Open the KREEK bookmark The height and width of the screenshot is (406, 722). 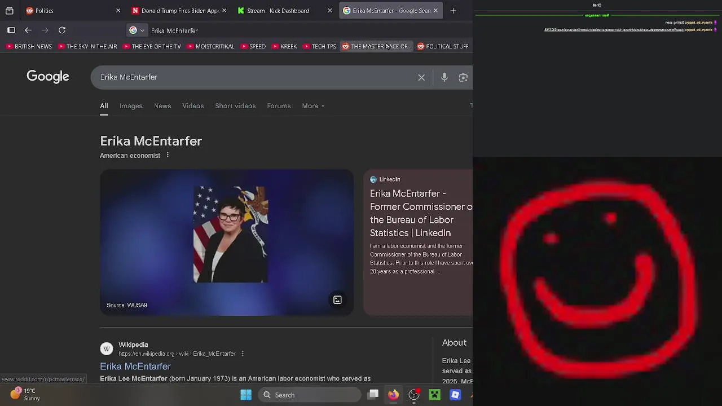(284, 46)
